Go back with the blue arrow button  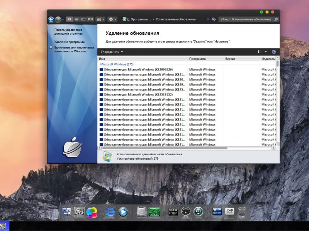[x=51, y=19]
